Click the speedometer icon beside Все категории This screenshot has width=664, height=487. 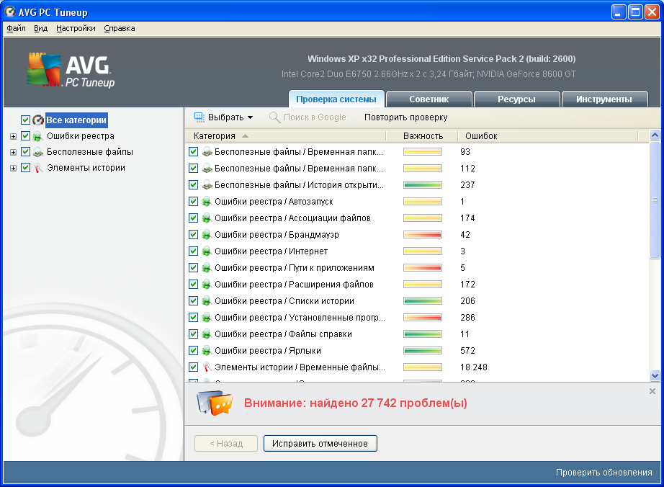point(38,120)
